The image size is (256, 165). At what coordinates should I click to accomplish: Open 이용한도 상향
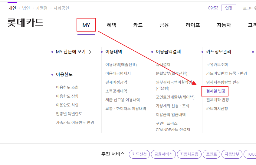[x=67, y=96]
